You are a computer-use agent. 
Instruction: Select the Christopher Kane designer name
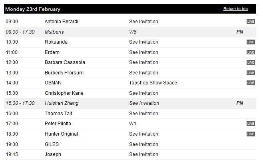64,93
